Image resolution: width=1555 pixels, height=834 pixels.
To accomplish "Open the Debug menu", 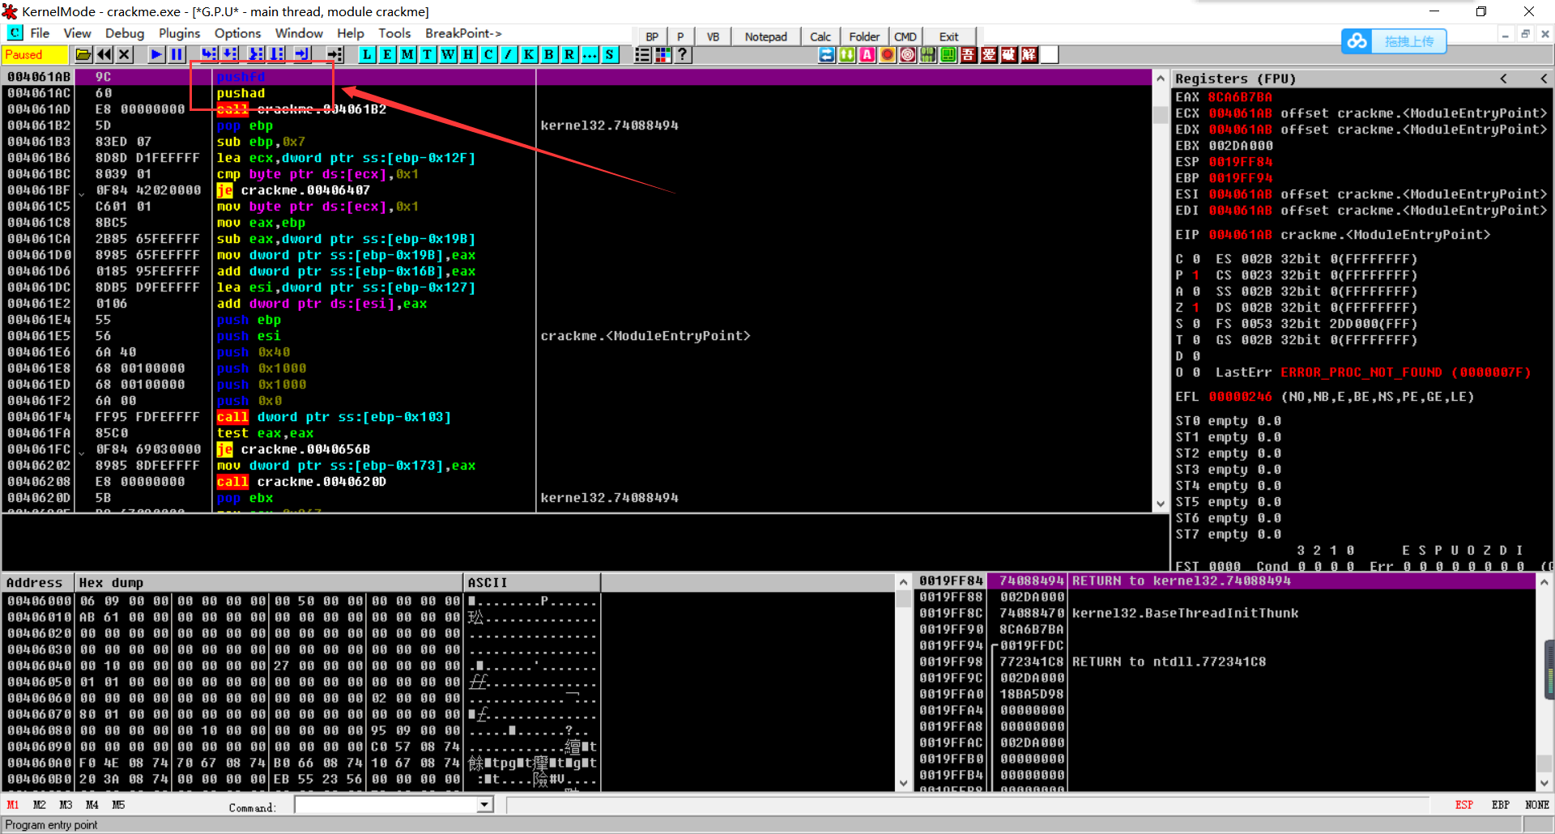I will (125, 33).
